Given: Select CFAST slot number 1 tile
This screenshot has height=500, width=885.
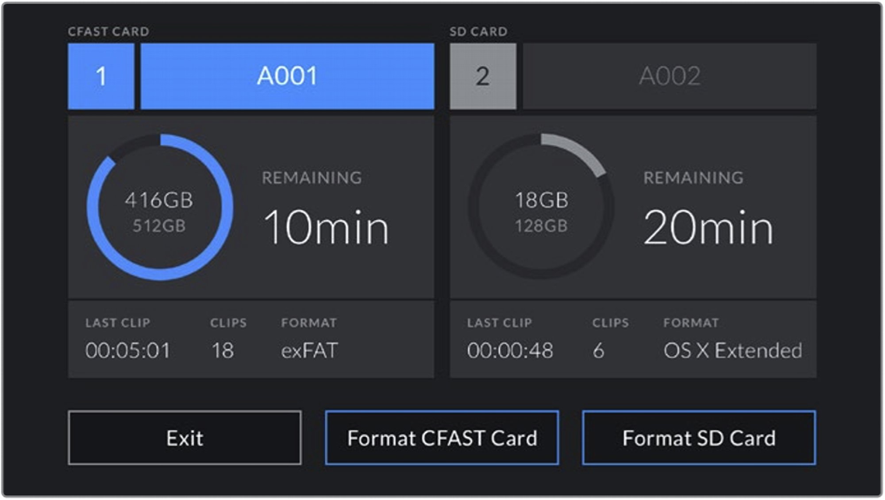Looking at the screenshot, I should coord(101,76).
